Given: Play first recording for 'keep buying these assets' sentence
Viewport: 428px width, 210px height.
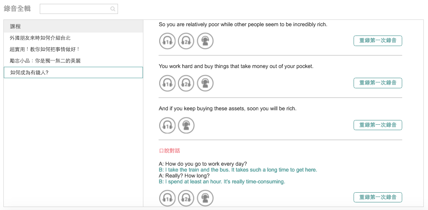Looking at the screenshot, I should coord(167,125).
